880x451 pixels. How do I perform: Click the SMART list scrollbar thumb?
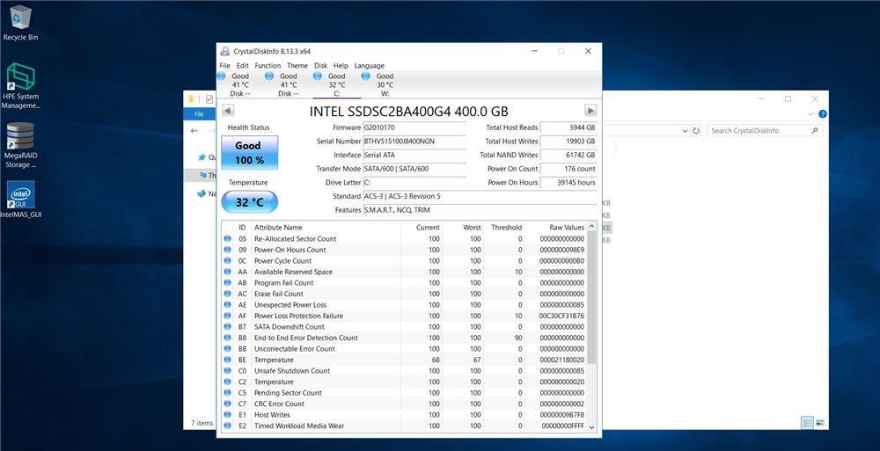tap(591, 297)
